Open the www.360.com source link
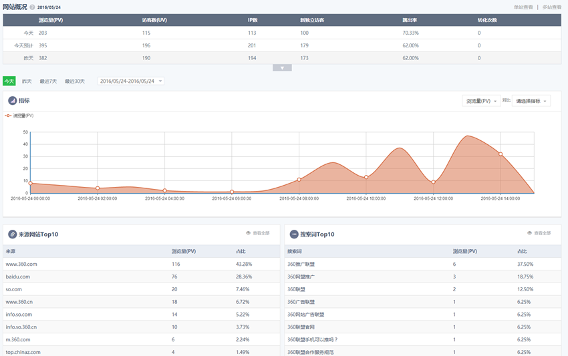Screen dimensions: 568x356 point(21,264)
